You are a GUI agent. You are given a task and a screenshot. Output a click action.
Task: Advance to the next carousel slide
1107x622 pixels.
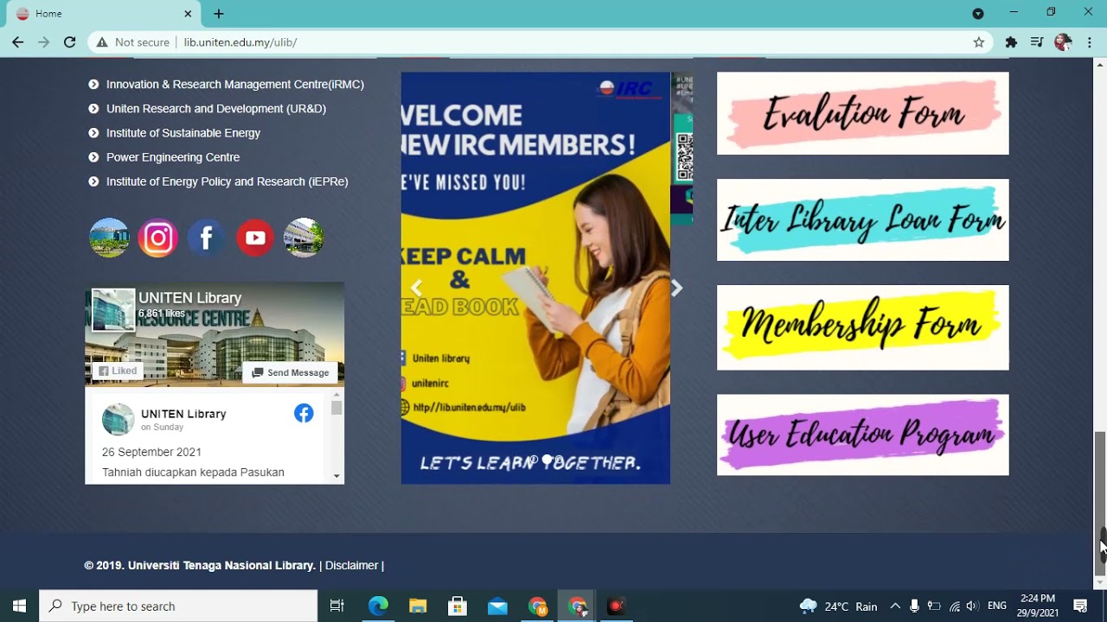click(x=676, y=288)
